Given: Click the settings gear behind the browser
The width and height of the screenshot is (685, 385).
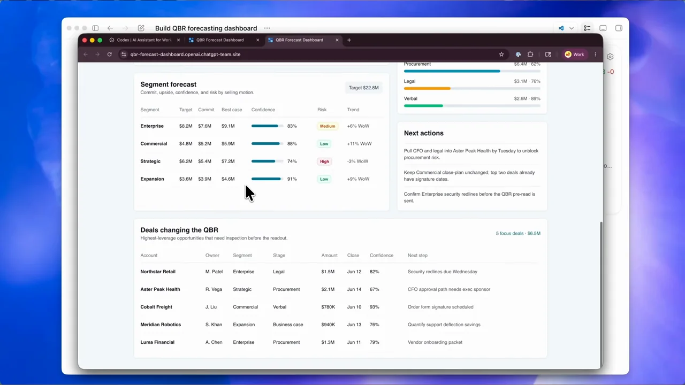Looking at the screenshot, I should [x=610, y=57].
